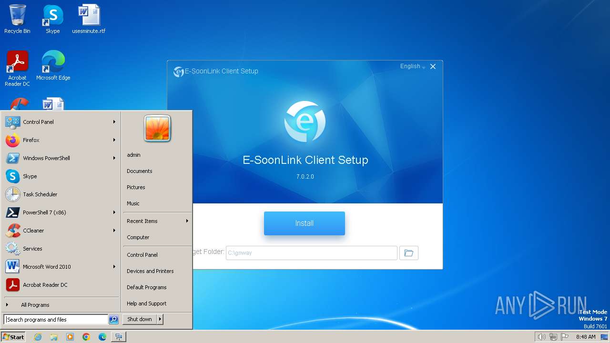Open usesminute.rtf desktop document
This screenshot has height=343, width=610.
[x=89, y=19]
